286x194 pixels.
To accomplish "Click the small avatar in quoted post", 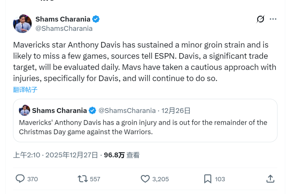I will click(24, 111).
